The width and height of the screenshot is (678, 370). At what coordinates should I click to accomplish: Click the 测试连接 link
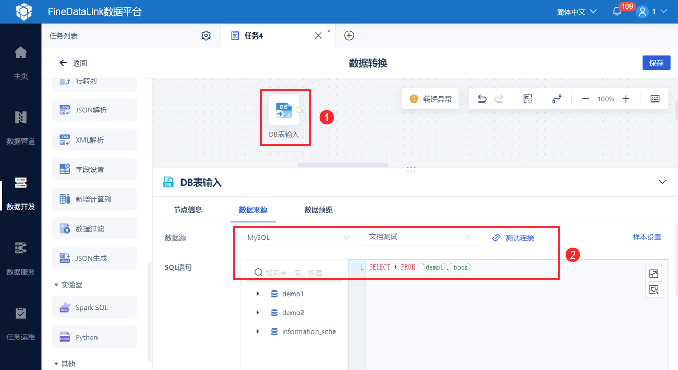[x=513, y=238]
